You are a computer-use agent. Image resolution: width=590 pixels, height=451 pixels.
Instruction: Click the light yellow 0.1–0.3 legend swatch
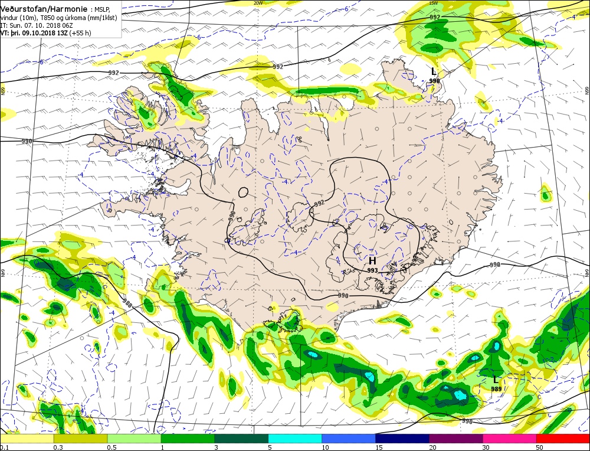(27, 439)
